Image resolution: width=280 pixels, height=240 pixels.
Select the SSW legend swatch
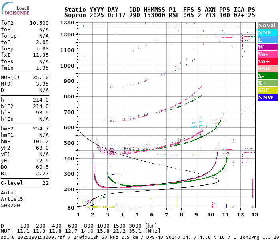[267, 68]
